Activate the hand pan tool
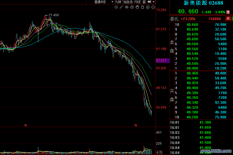 pos(137,7)
